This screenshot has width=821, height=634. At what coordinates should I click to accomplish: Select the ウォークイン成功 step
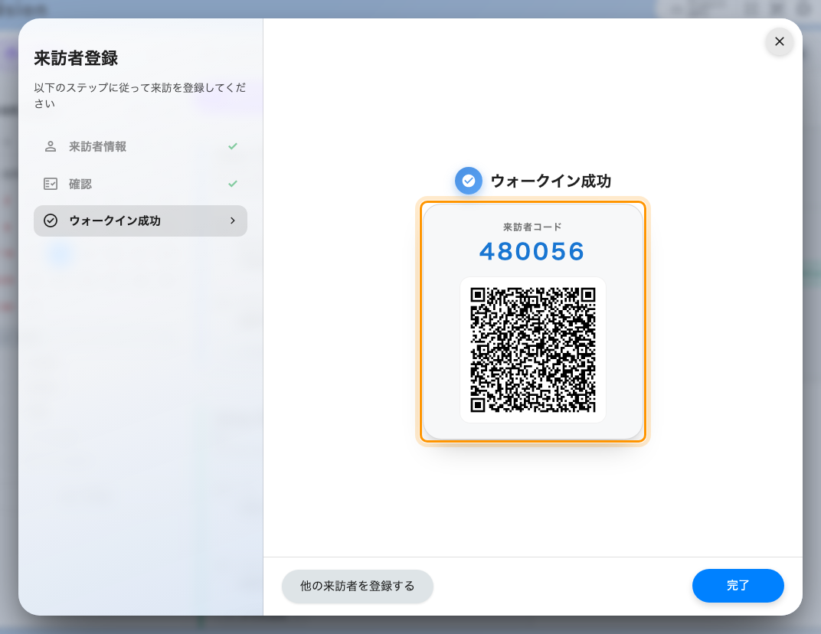(x=140, y=221)
